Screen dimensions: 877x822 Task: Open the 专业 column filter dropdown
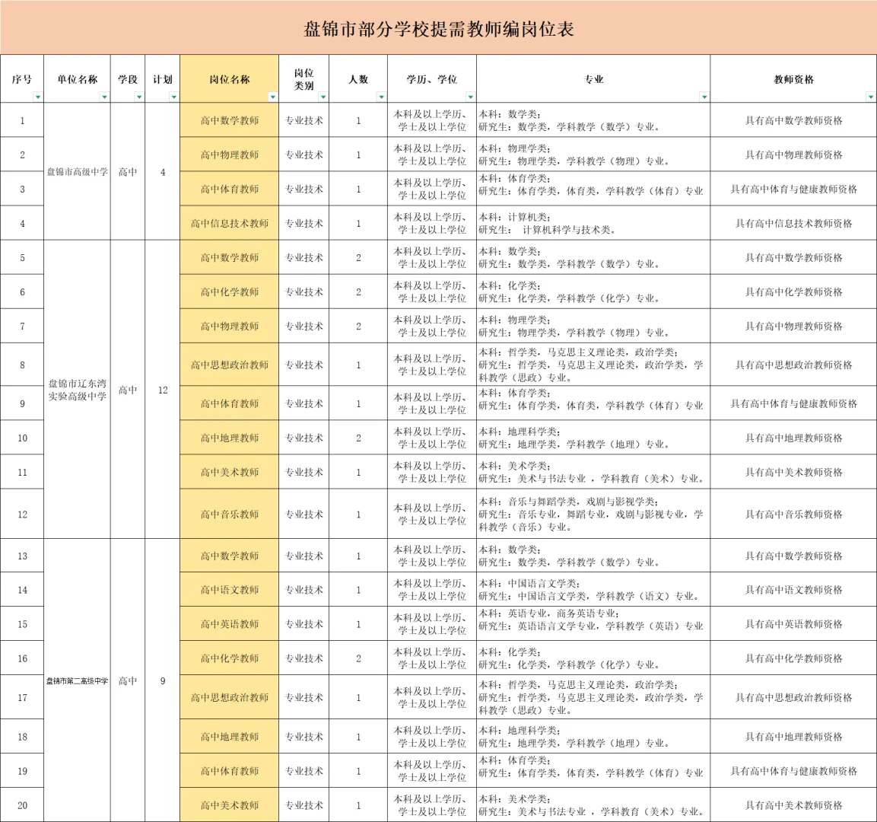[704, 97]
